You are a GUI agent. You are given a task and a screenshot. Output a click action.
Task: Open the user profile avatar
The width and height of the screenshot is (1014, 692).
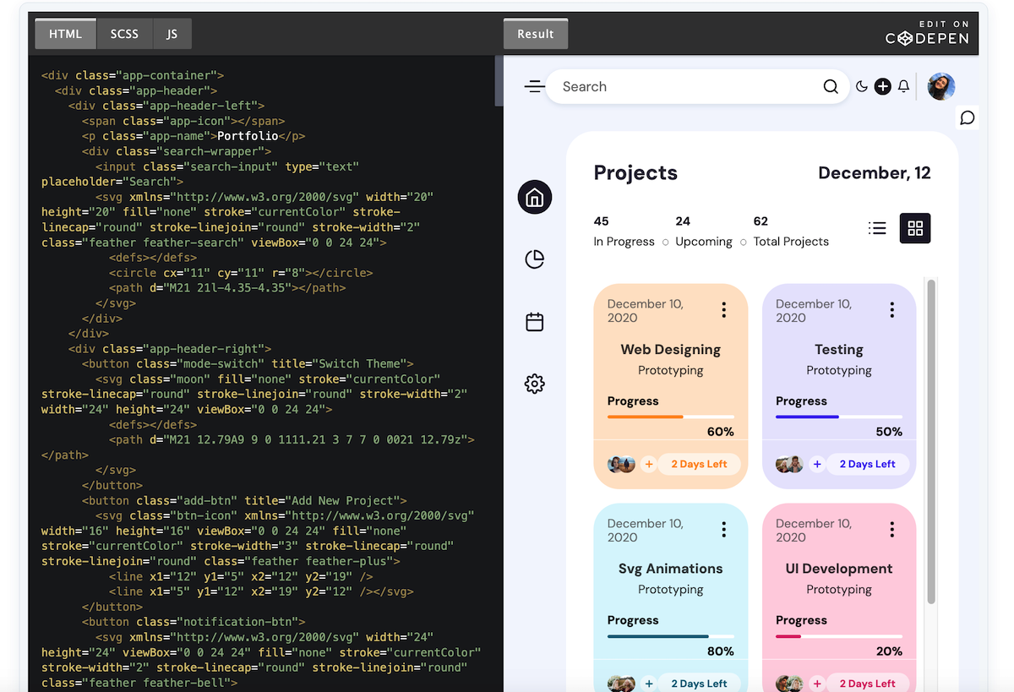941,86
